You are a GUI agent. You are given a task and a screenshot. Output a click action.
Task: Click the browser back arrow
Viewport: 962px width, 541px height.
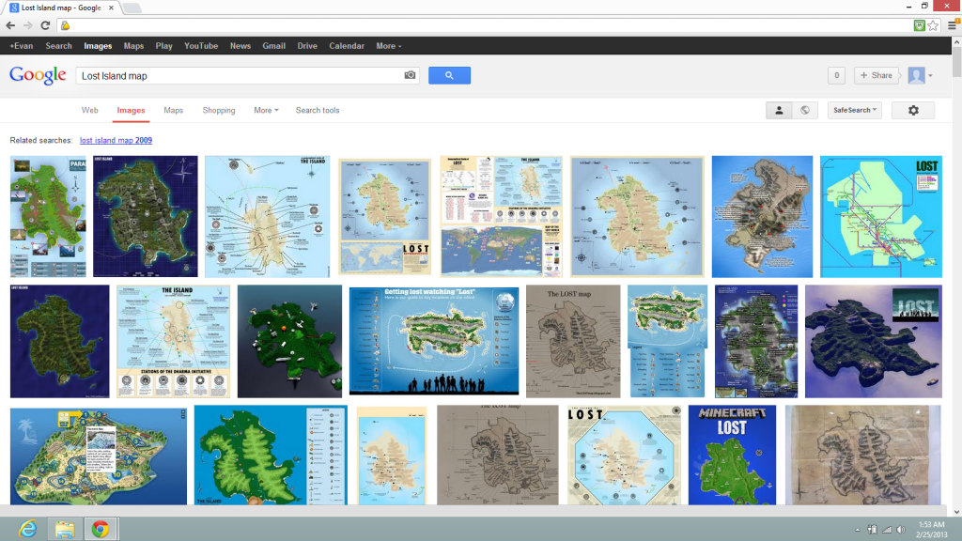coord(10,25)
